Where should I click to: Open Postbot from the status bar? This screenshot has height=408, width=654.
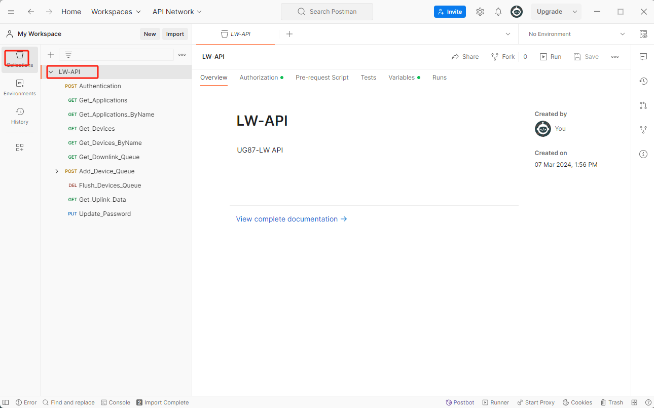460,402
